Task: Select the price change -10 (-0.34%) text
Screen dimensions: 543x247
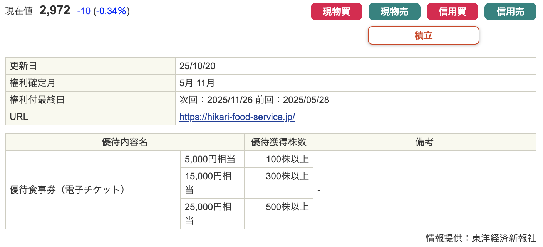Action: (x=103, y=12)
